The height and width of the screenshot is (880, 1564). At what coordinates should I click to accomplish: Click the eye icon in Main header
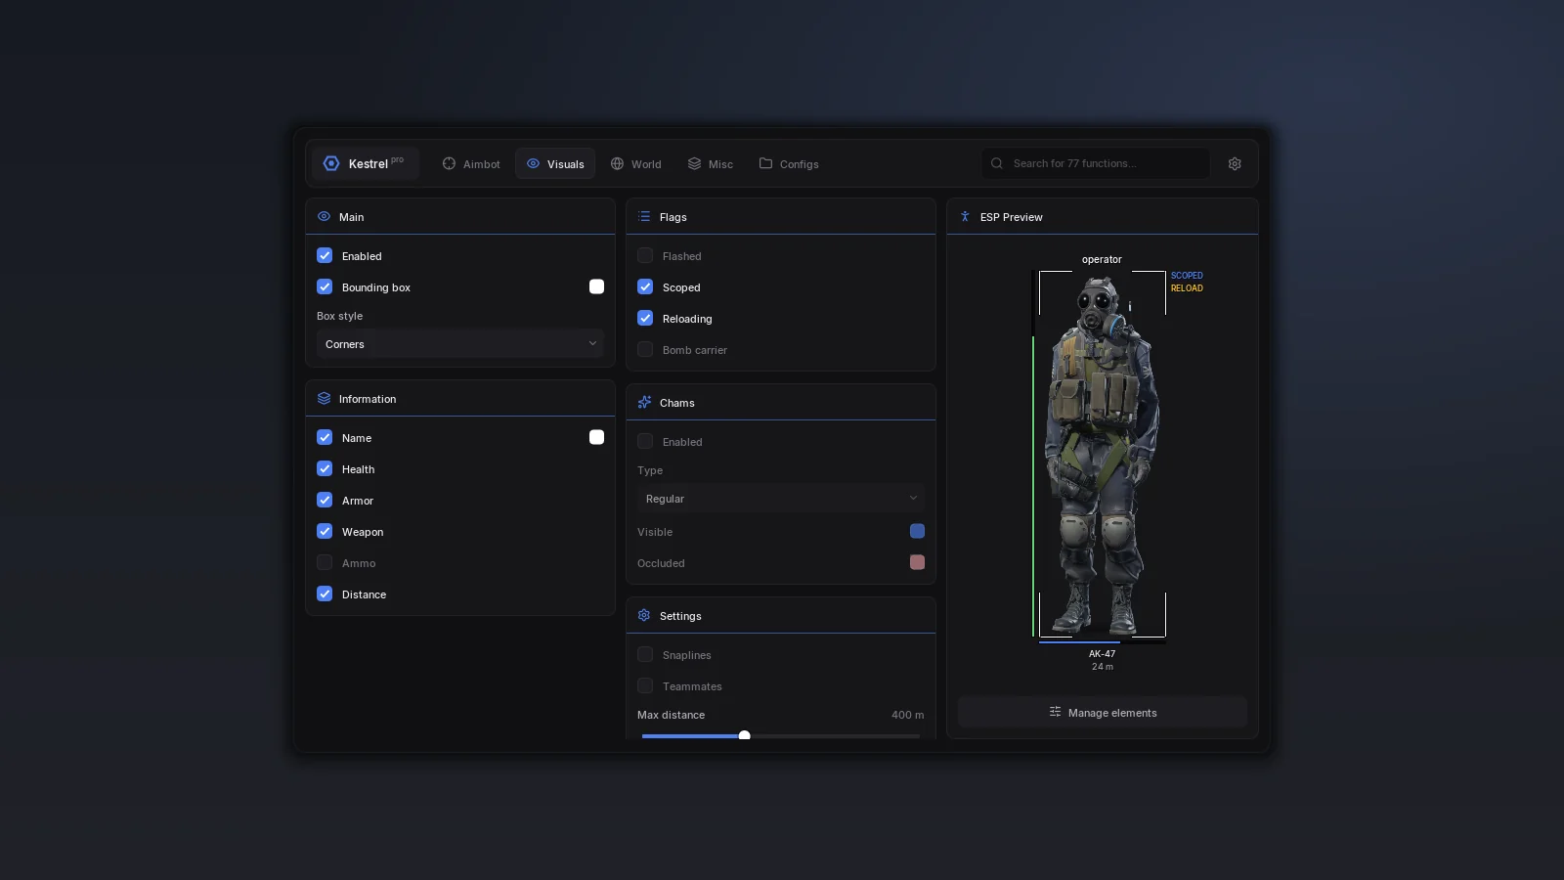coord(324,216)
